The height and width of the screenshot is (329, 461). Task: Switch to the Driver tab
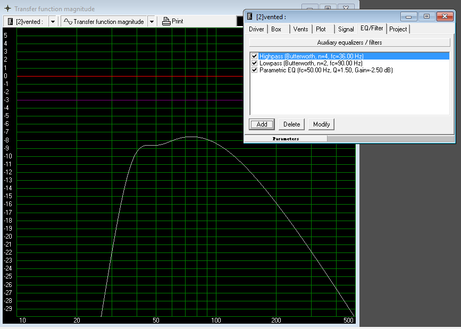coord(256,29)
